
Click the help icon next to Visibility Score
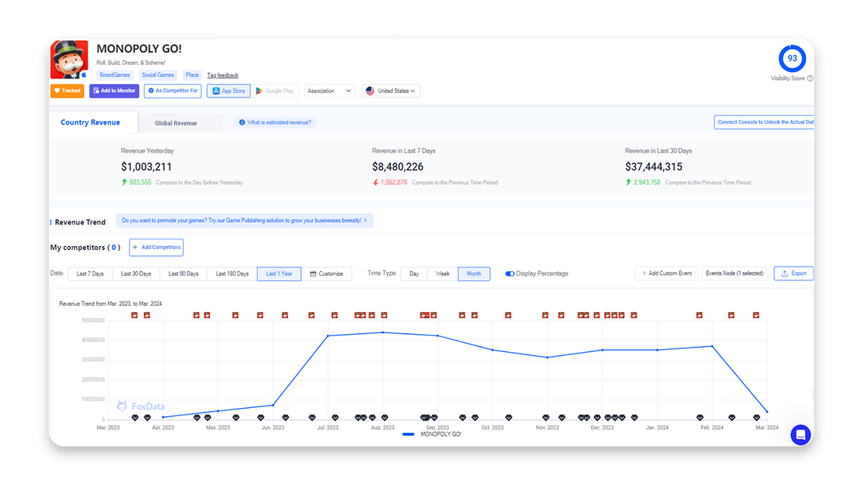[x=810, y=79]
